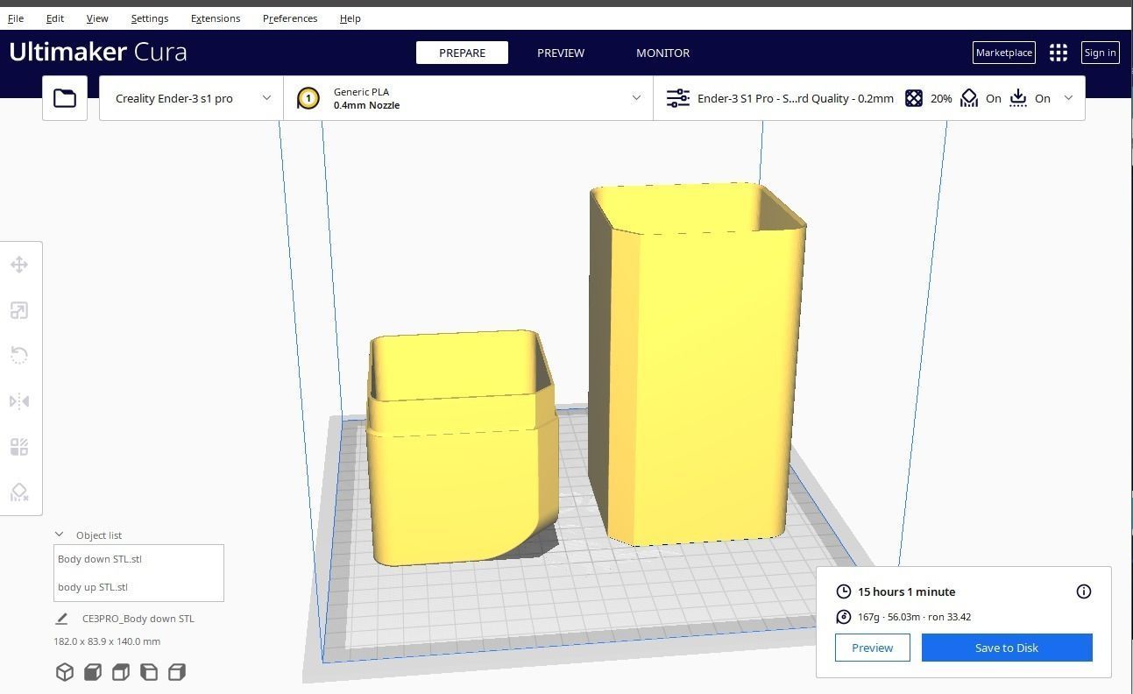The width and height of the screenshot is (1133, 694).
Task: Switch to left side view cube icon
Action: pyautogui.click(x=149, y=672)
